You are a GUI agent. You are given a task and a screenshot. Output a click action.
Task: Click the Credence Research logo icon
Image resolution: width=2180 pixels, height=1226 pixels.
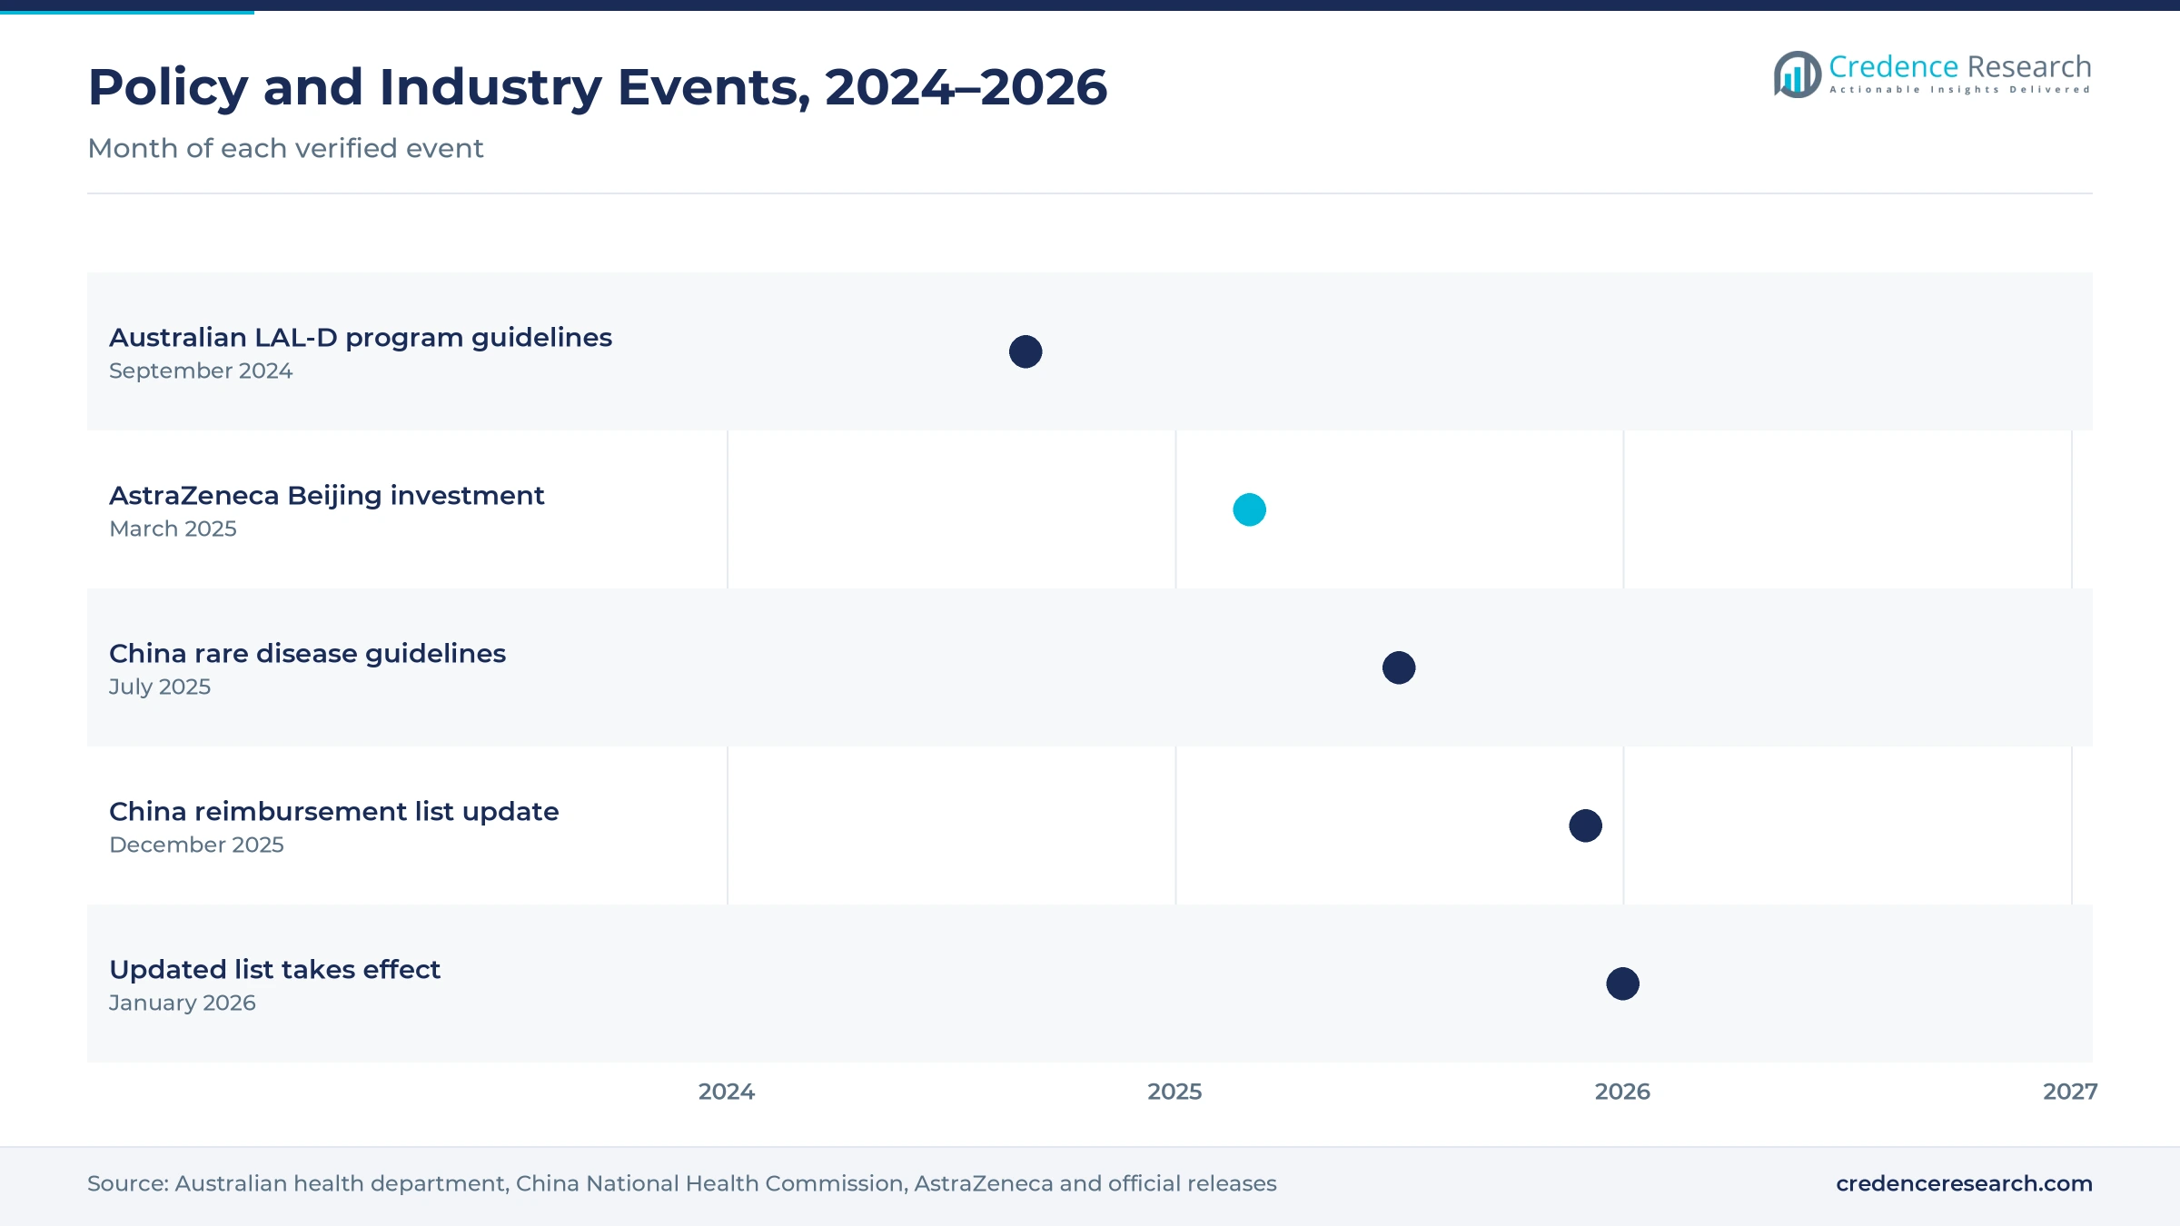(x=1798, y=74)
